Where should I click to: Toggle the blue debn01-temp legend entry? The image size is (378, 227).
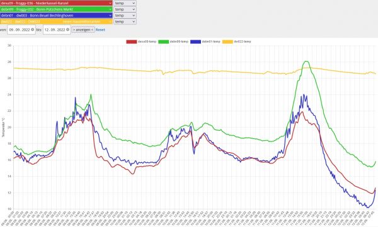click(x=205, y=42)
